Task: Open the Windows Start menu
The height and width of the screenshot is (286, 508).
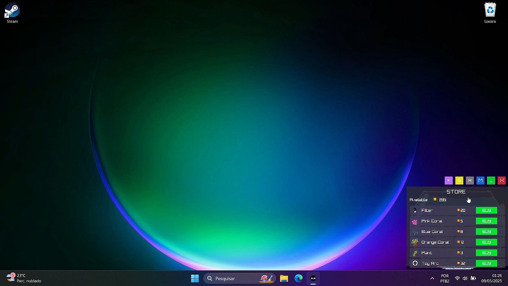Action: pos(195,278)
